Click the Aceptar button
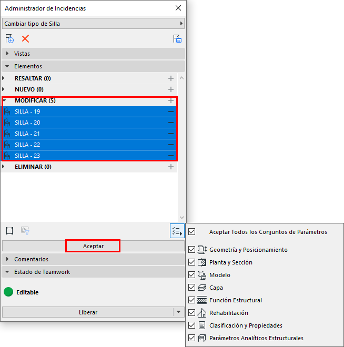The image size is (344, 347). tap(93, 246)
